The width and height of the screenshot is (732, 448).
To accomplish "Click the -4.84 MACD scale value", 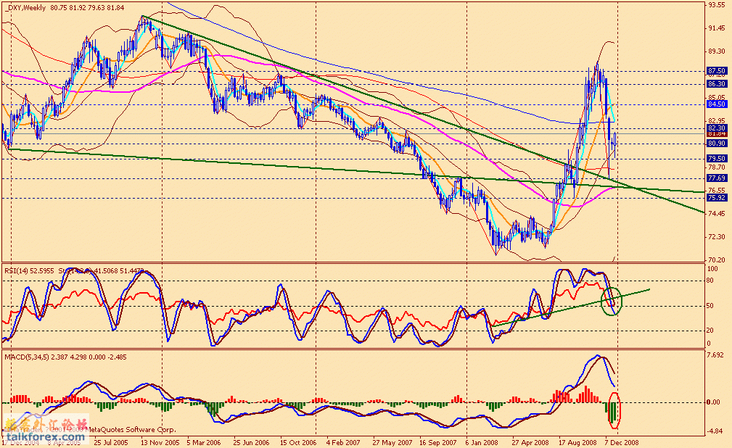I will [715, 431].
